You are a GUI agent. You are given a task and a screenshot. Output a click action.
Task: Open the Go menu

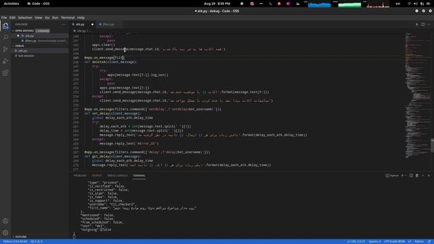coord(47,18)
